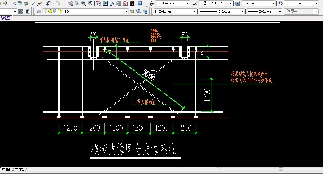Open the linetype ByLayer dropdown
Screen dimensions: 323x174
(x=242, y=12)
